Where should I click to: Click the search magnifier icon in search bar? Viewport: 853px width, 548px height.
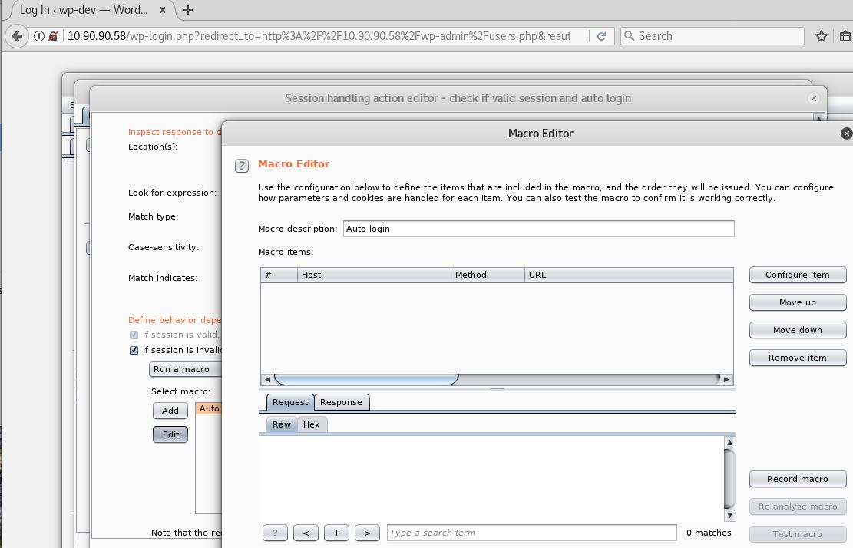click(x=629, y=36)
